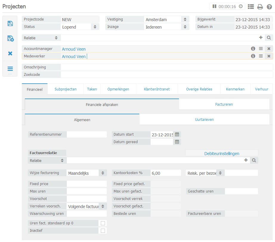Click the save and close icon
Viewport: 275px width, 242px height.
tap(10, 38)
